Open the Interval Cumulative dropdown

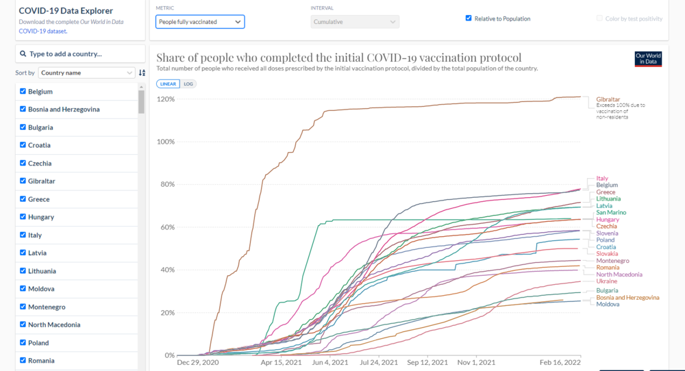pos(355,22)
